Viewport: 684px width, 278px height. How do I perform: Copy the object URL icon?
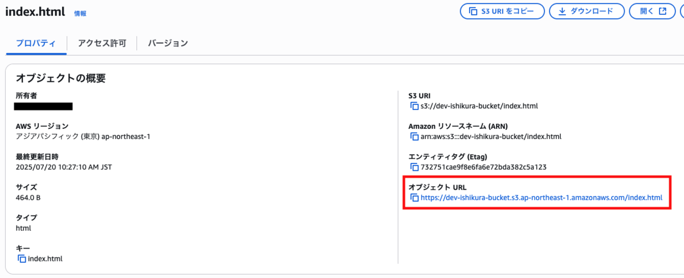pyautogui.click(x=414, y=198)
